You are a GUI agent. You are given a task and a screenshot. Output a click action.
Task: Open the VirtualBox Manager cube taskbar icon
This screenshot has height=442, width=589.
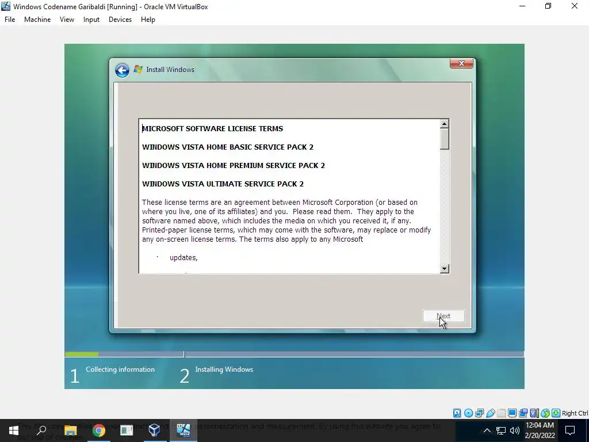[154, 430]
